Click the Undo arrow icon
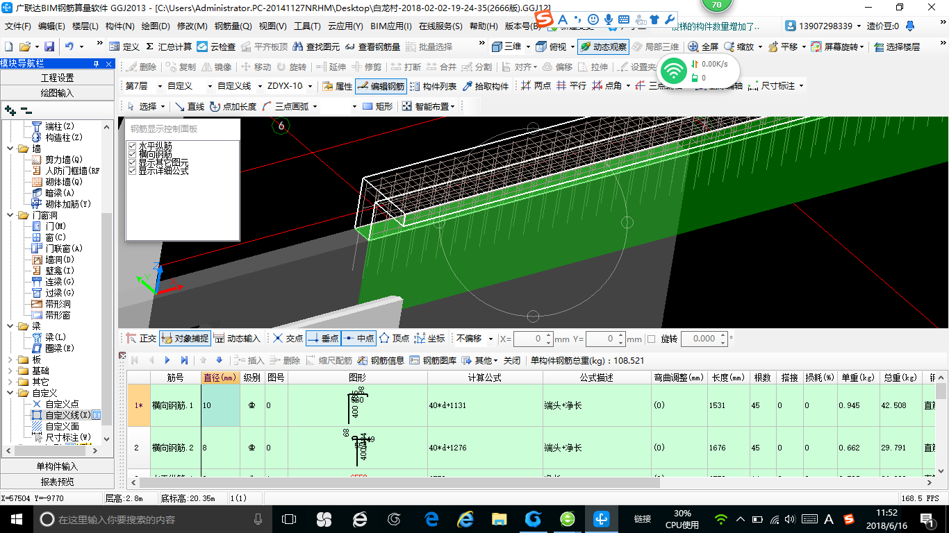Viewport: 949px width, 533px height. [69, 46]
